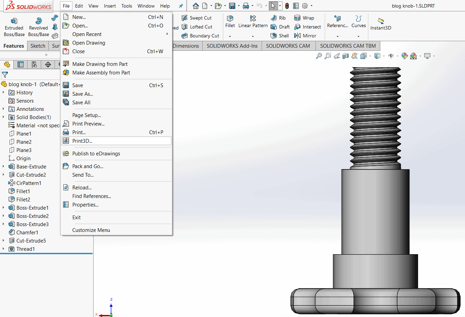The width and height of the screenshot is (465, 317).
Task: Select the Mirror tool
Action: point(305,36)
